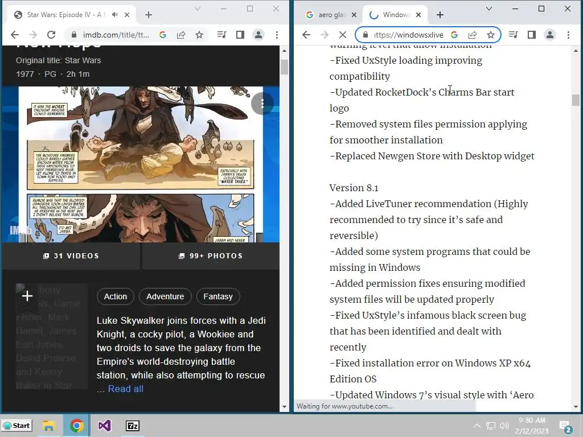Launch Visual Studio from taskbar
Screen dimensions: 583x437
(105, 426)
